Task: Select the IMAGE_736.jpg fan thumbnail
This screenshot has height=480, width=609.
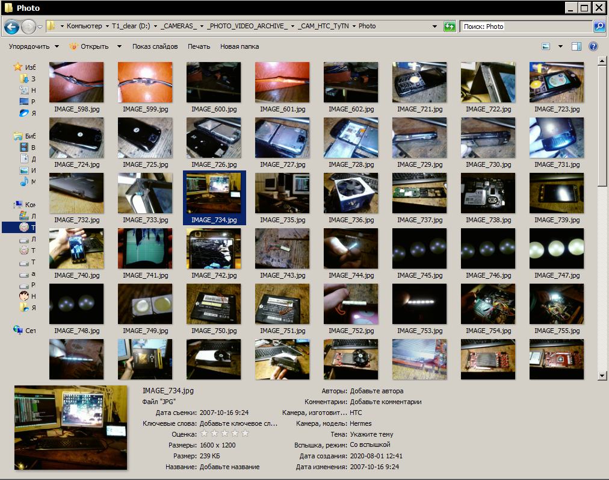Action: (351, 193)
